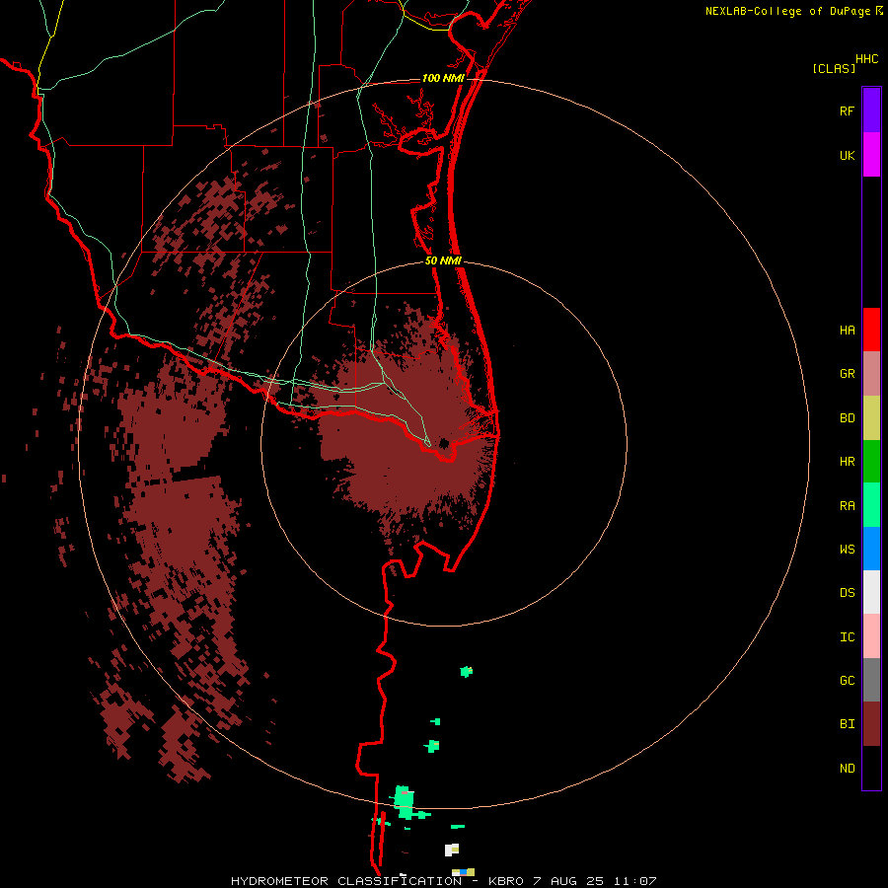Select the GC gray legend swatch
This screenshot has height=888, width=888.
[871, 680]
